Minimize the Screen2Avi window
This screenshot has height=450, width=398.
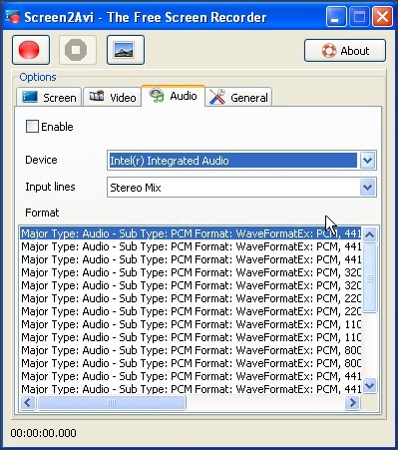click(336, 17)
